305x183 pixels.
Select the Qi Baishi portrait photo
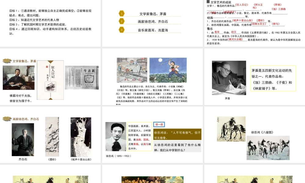(23, 140)
